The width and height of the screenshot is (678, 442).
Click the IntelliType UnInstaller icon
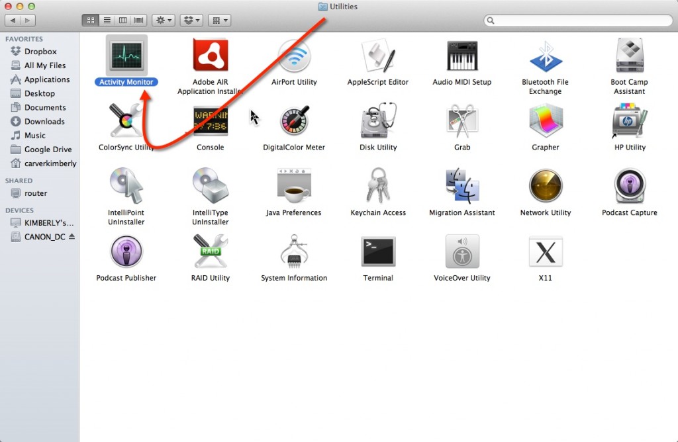[x=210, y=185]
